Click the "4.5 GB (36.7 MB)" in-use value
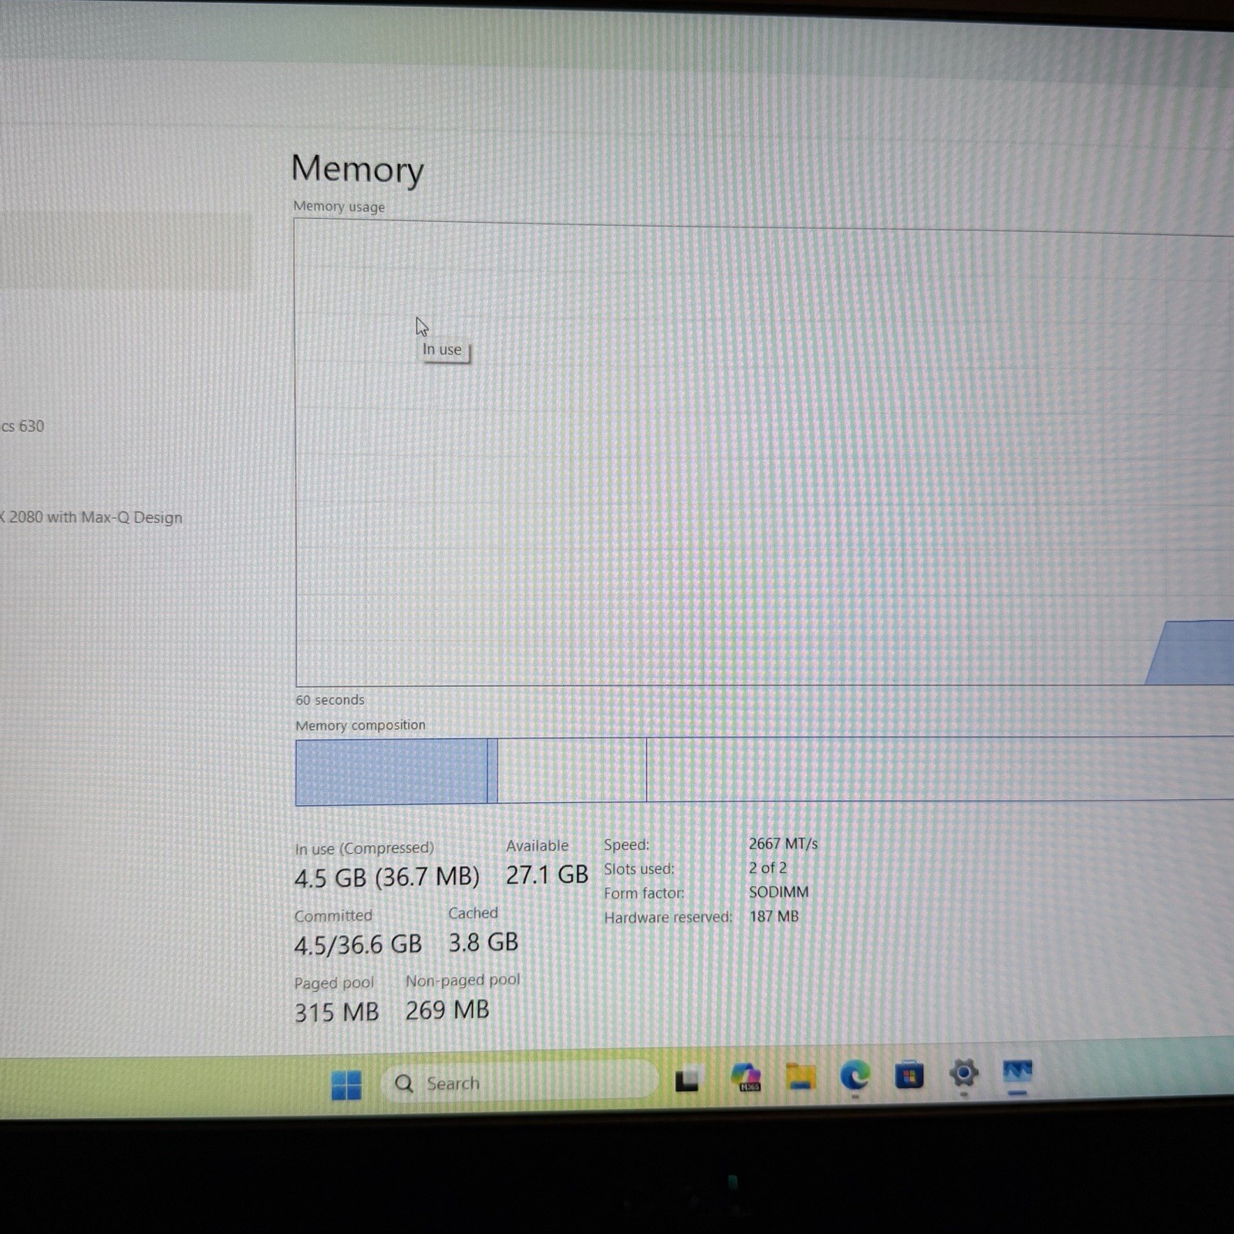The width and height of the screenshot is (1234, 1234). 387,877
